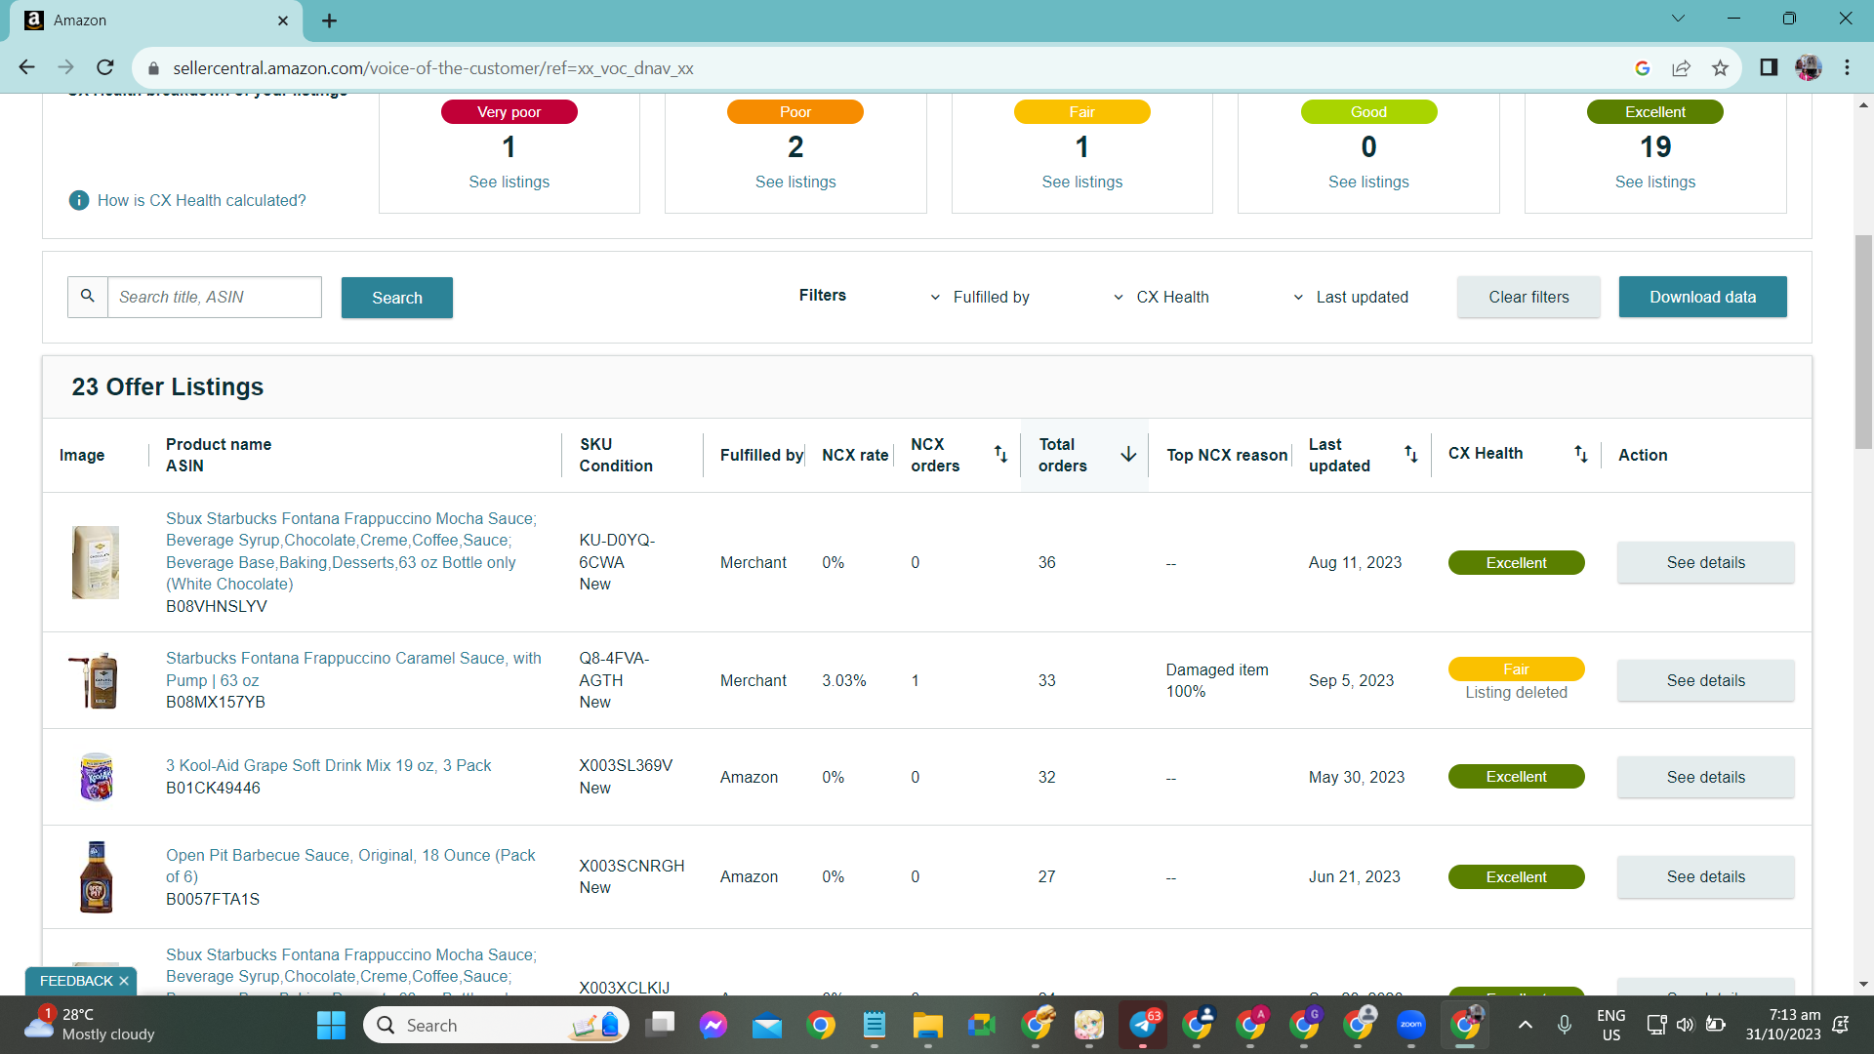Click the info icon beside CX Health calculated
The height and width of the screenshot is (1054, 1874).
pyautogui.click(x=79, y=200)
